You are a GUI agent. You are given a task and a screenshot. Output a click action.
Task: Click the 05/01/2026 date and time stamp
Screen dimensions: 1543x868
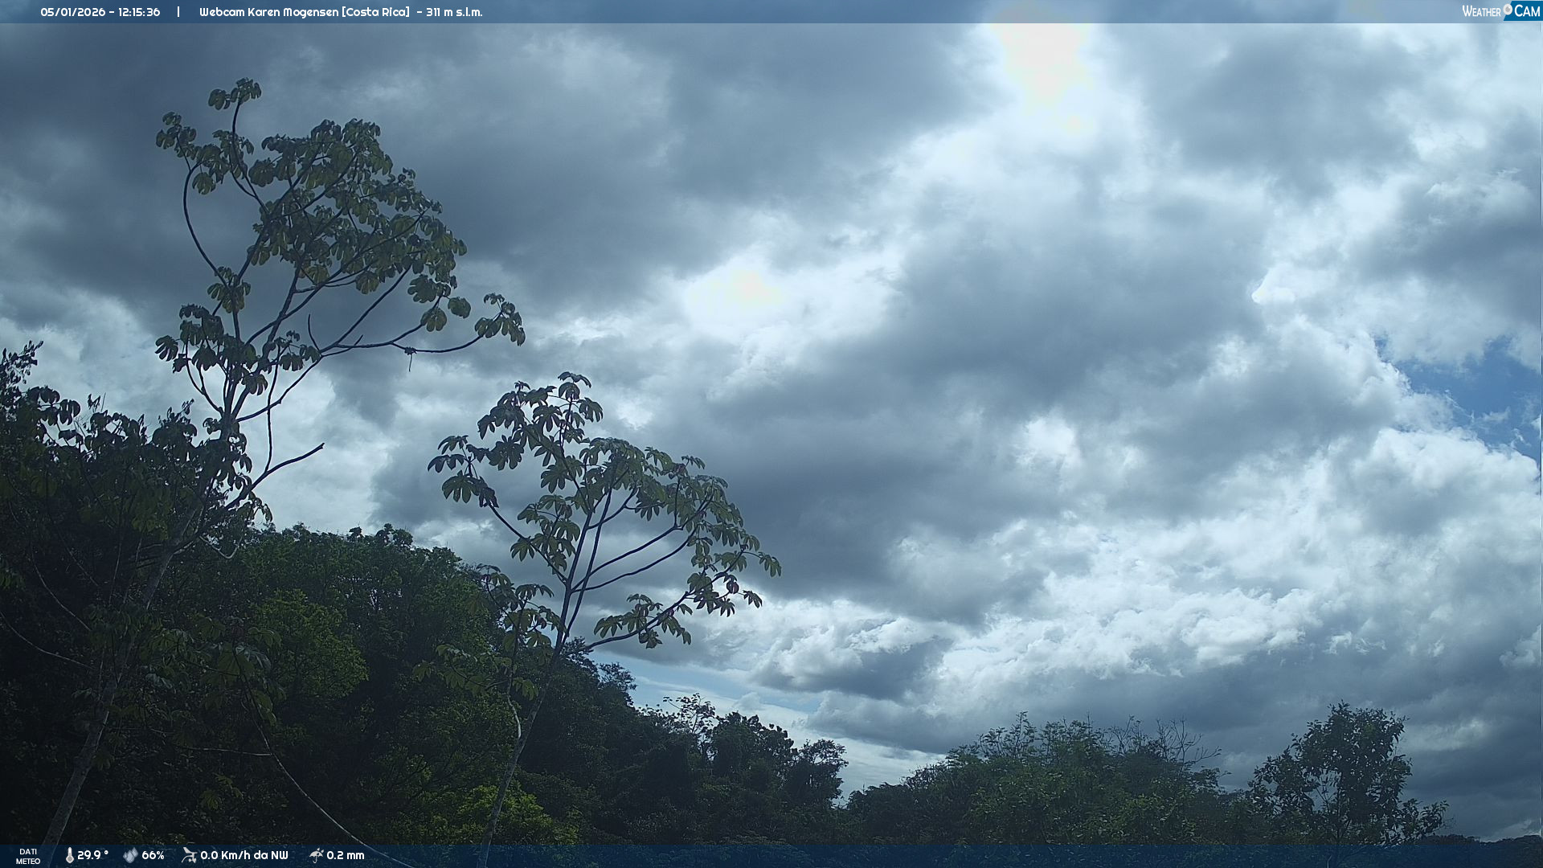coord(100,12)
